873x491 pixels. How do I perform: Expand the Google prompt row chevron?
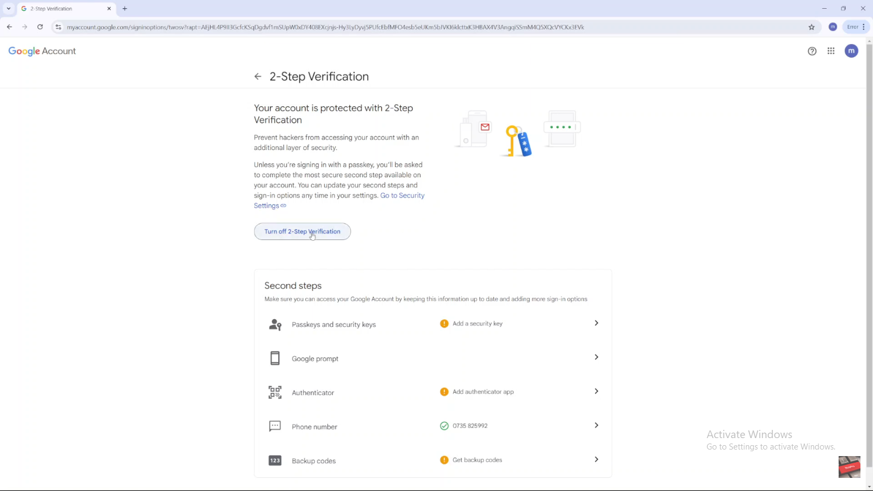click(x=596, y=357)
